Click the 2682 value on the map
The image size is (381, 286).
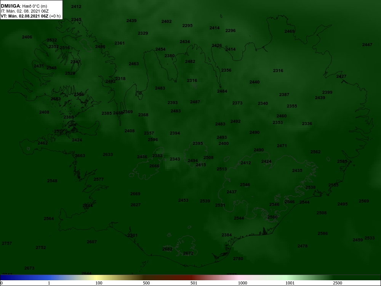[x=167, y=249]
